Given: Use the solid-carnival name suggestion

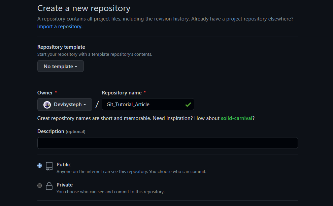Looking at the screenshot, I should (236, 118).
